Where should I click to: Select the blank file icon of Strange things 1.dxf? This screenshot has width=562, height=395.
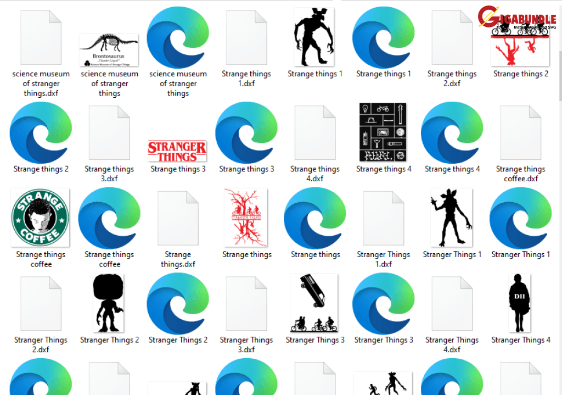pos(246,38)
